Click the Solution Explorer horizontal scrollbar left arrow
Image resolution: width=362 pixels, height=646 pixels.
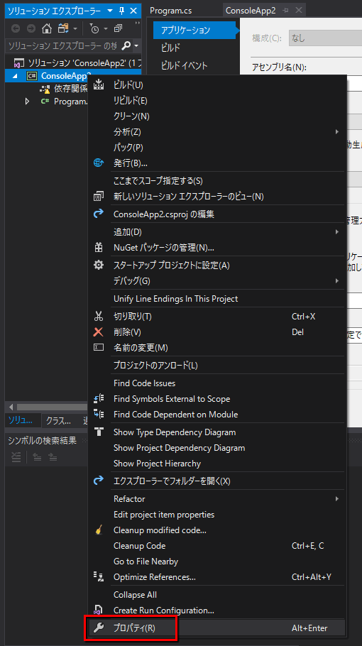point(11,407)
